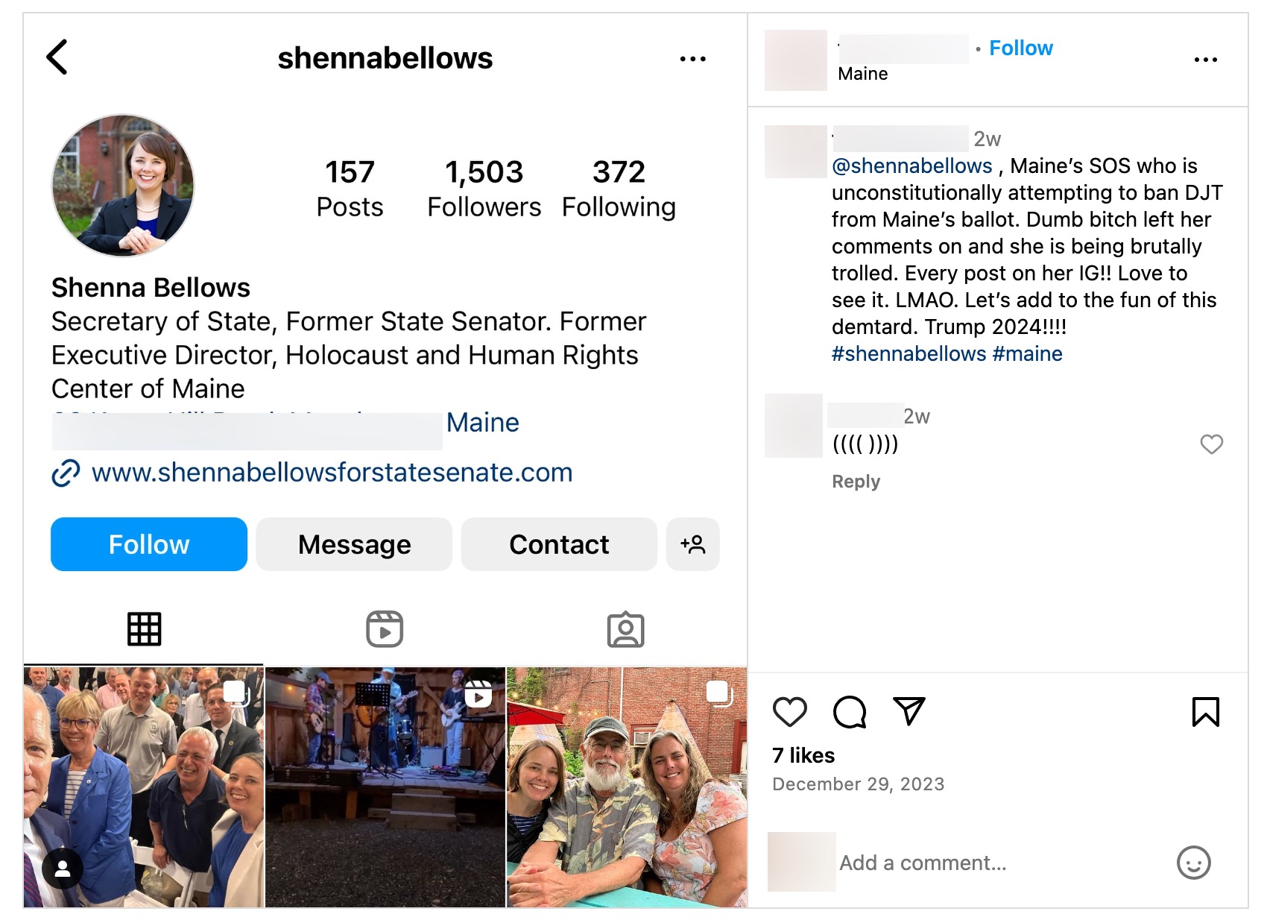Open emoji picker in comment box

[1193, 863]
